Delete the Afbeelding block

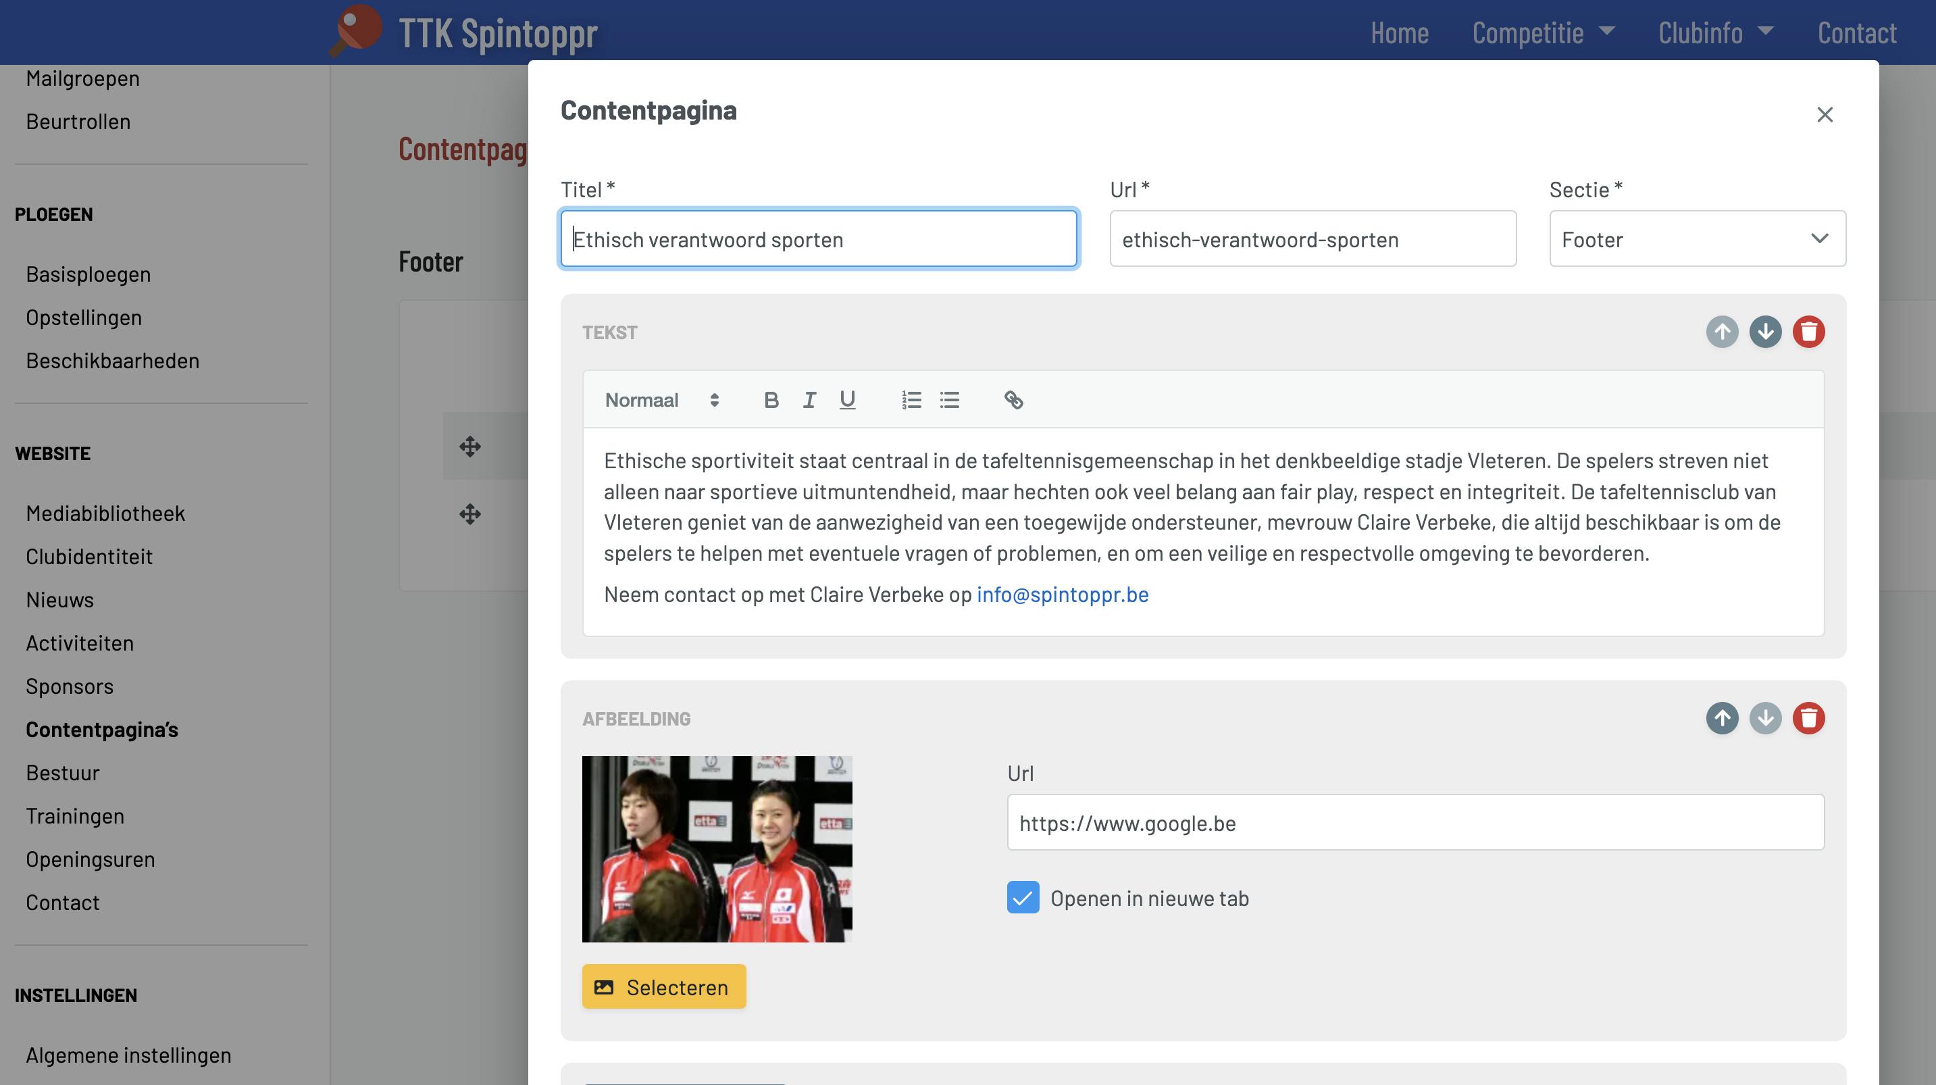coord(1808,718)
